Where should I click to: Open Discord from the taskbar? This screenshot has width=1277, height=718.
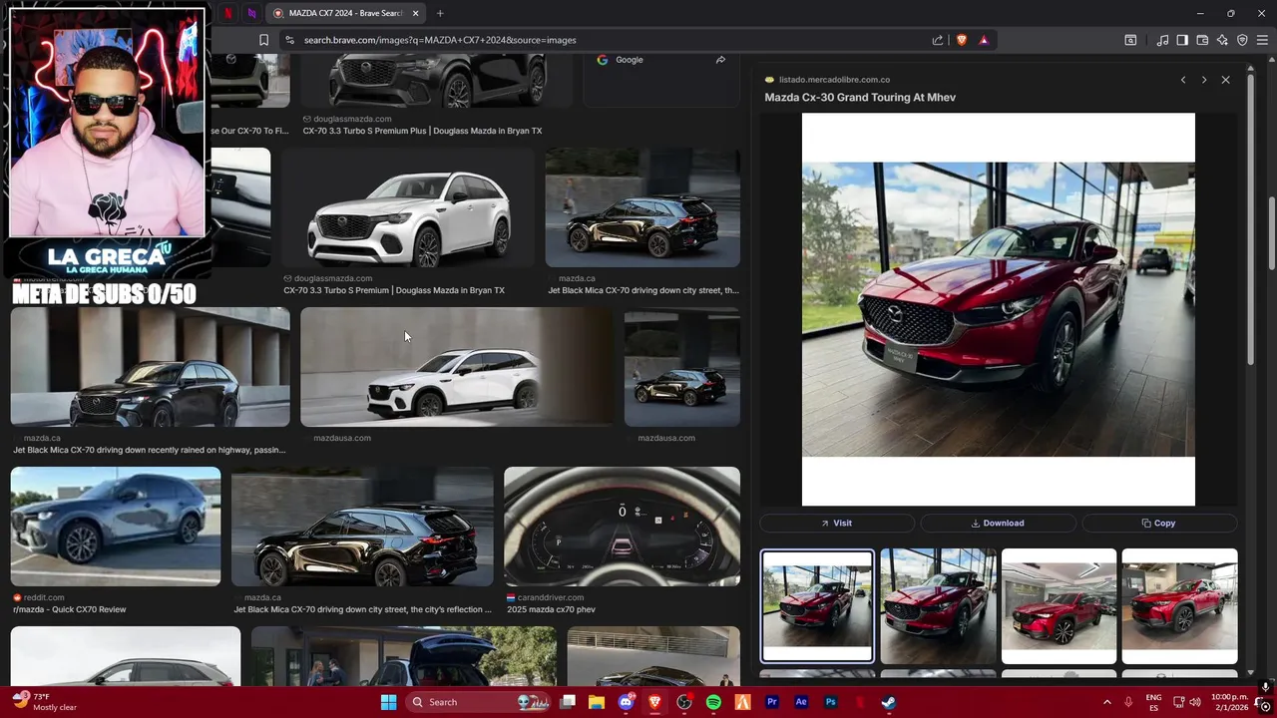point(626,702)
